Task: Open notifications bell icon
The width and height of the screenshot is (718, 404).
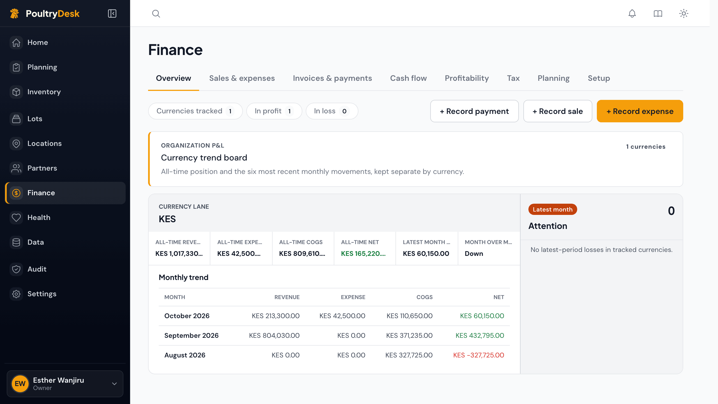Action: tap(632, 13)
